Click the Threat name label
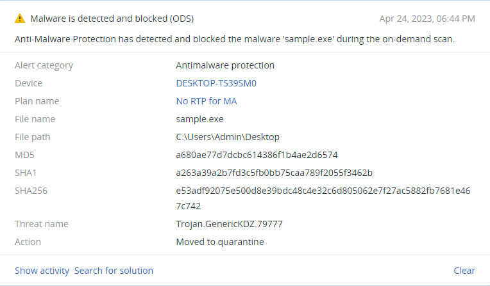Image resolution: width=490 pixels, height=286 pixels. click(41, 224)
